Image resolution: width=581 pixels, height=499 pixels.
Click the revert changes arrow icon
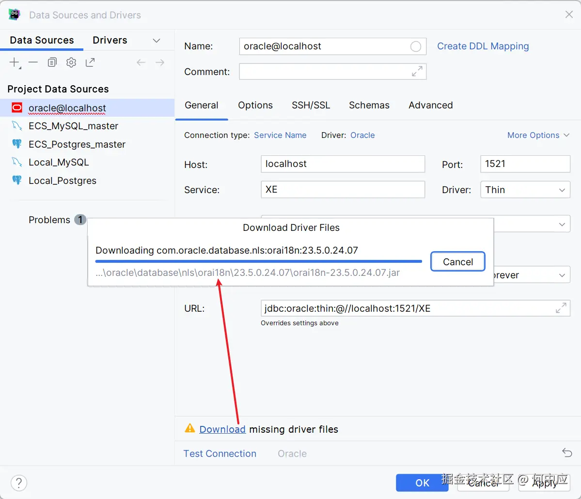tap(567, 453)
